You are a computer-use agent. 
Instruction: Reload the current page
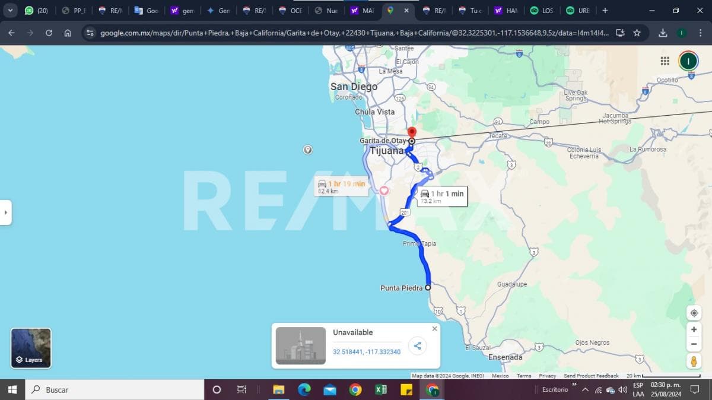pos(49,33)
